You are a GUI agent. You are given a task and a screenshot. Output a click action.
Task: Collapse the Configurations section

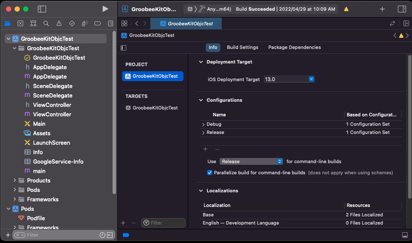[x=201, y=100]
